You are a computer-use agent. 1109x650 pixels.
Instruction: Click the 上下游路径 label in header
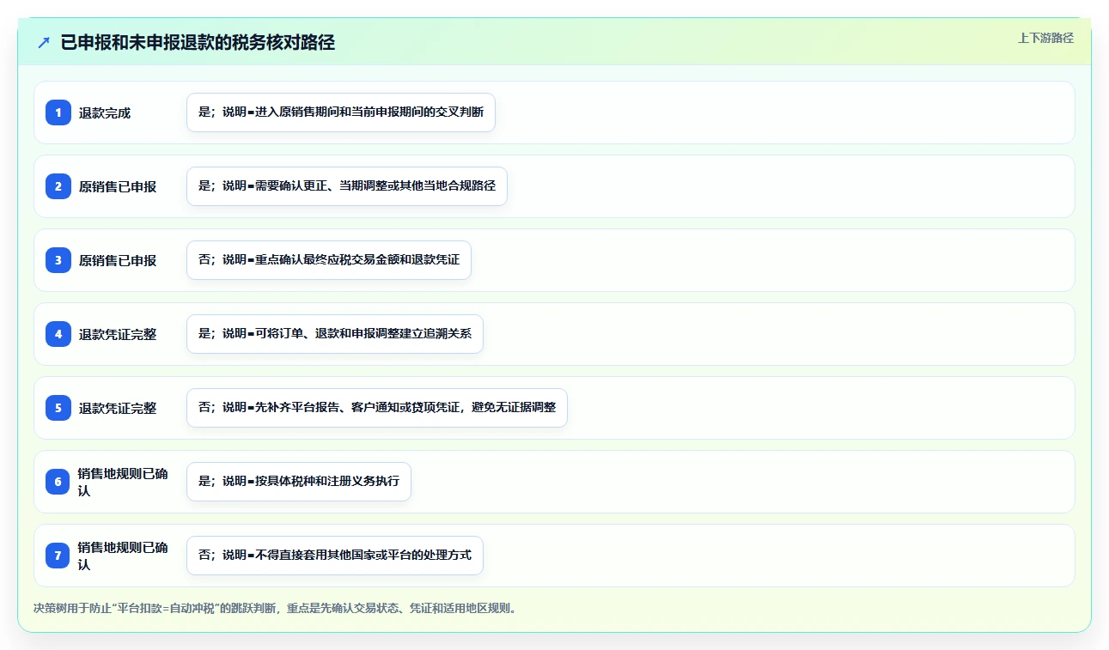(x=1045, y=38)
